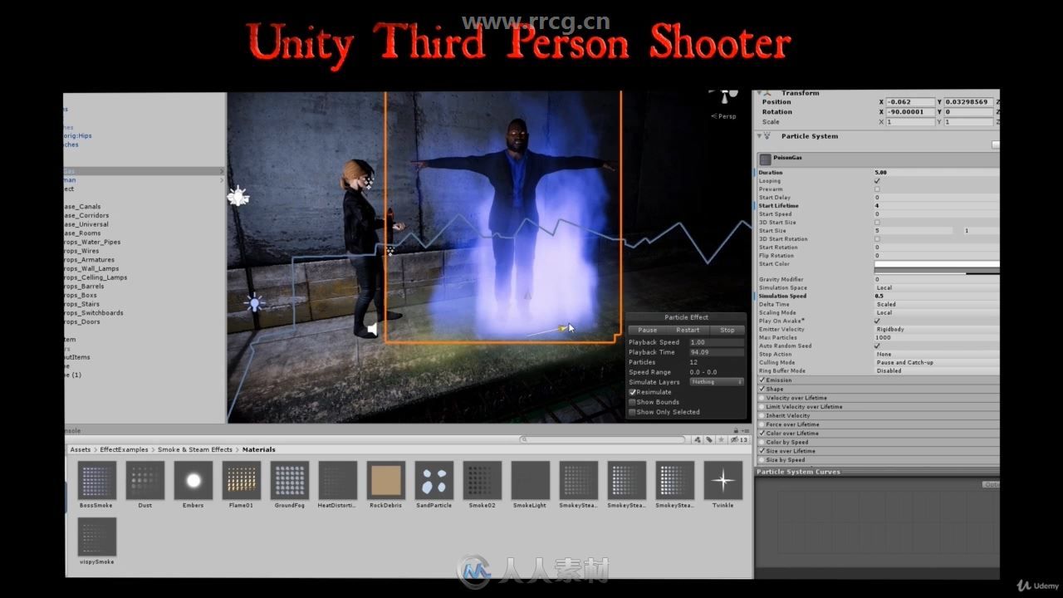Open the Inherit Velocity module

878,415
